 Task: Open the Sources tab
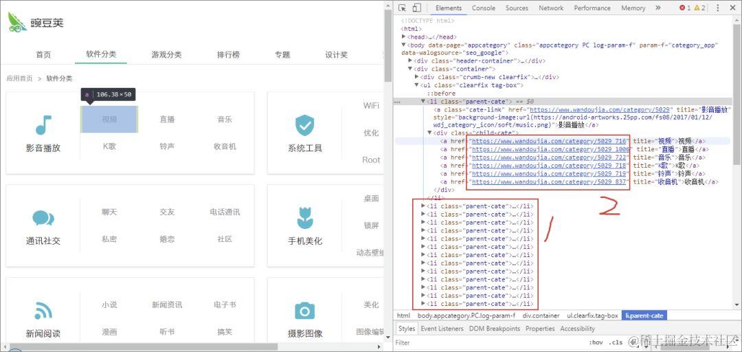517,8
